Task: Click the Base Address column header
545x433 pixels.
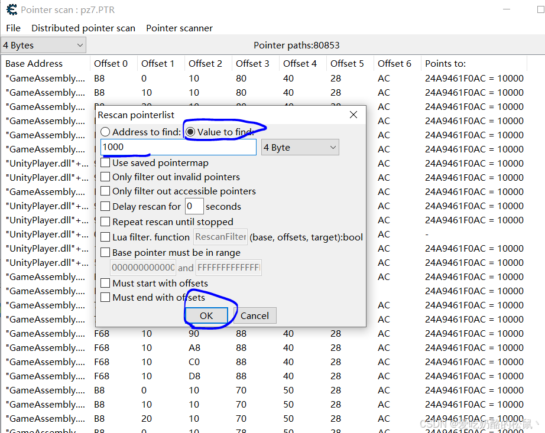Action: [x=46, y=64]
